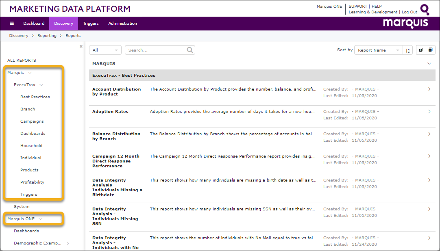440x251 pixels.
Task: Click Reports in the breadcrumb
Action: coord(73,36)
